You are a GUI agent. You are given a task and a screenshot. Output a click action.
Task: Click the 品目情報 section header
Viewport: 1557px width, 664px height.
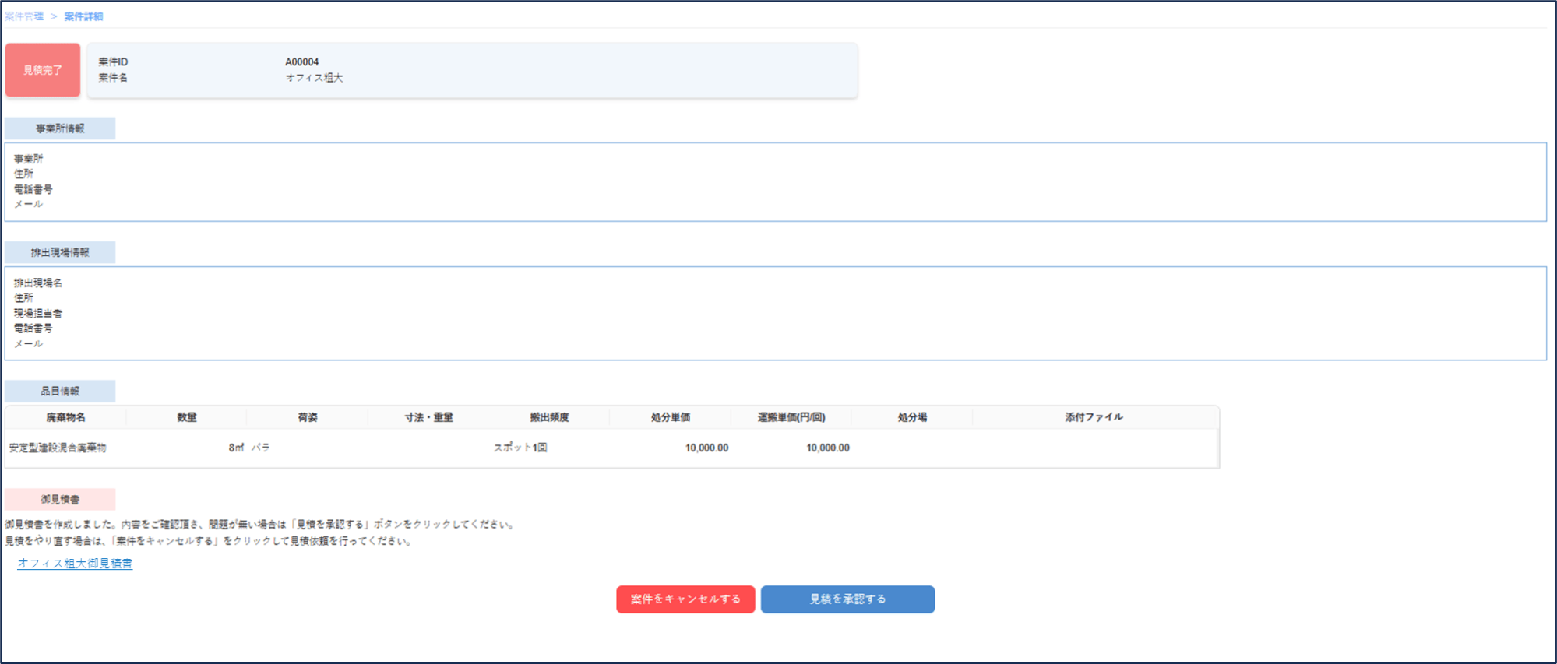coord(60,391)
